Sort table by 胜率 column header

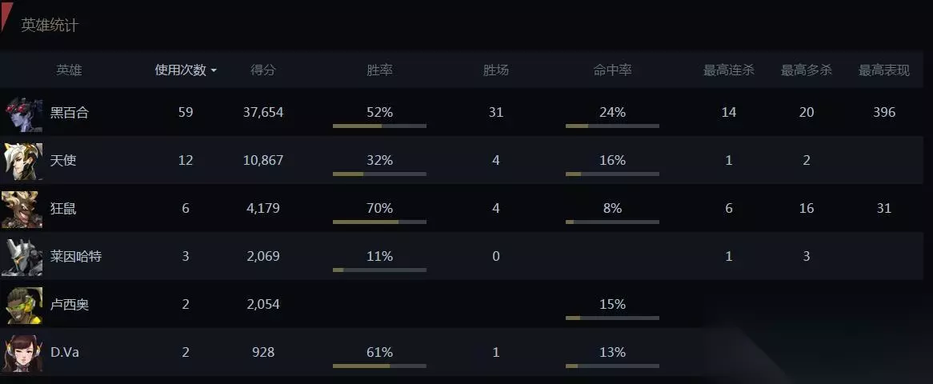[x=379, y=70]
